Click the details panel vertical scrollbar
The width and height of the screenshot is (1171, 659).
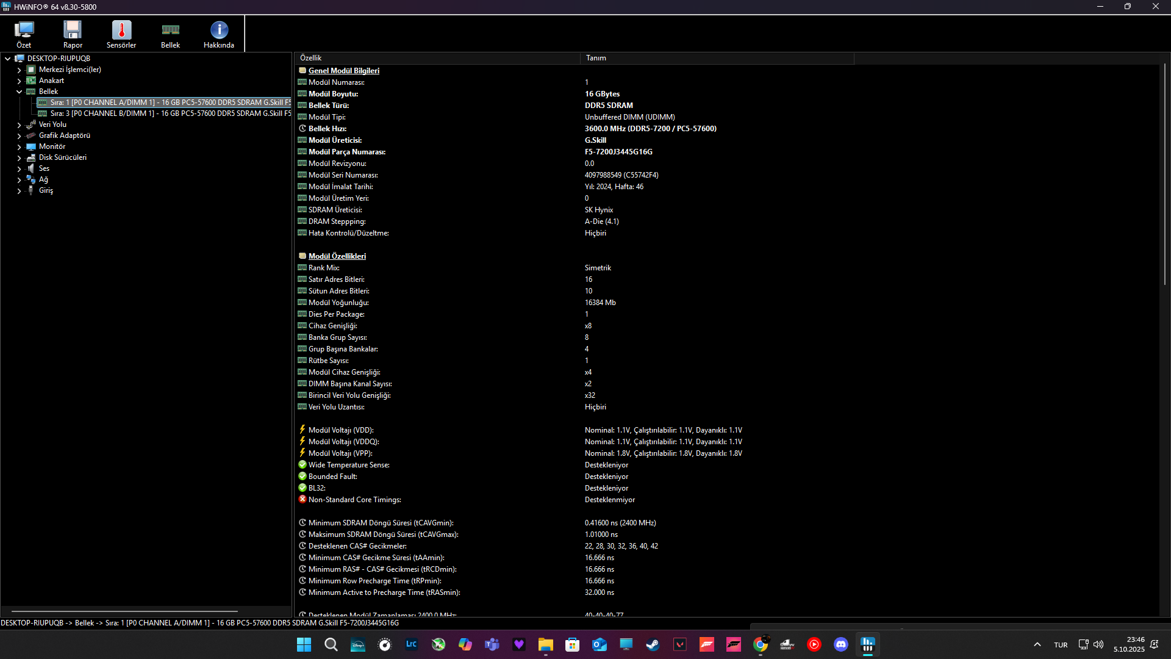(1164, 175)
